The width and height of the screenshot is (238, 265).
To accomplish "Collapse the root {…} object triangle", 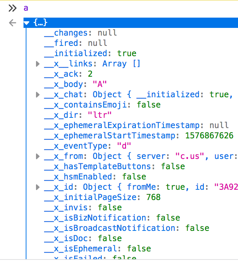I will 27,23.
